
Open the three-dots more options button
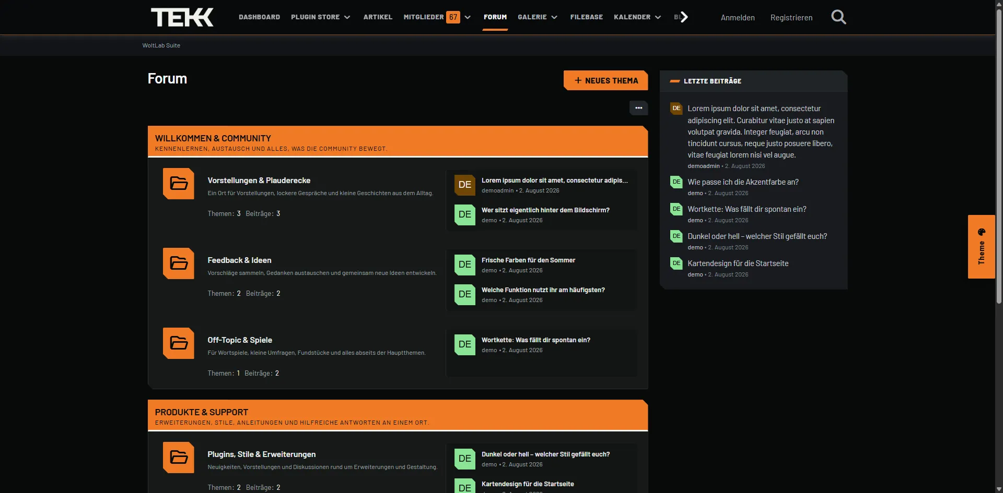(638, 108)
